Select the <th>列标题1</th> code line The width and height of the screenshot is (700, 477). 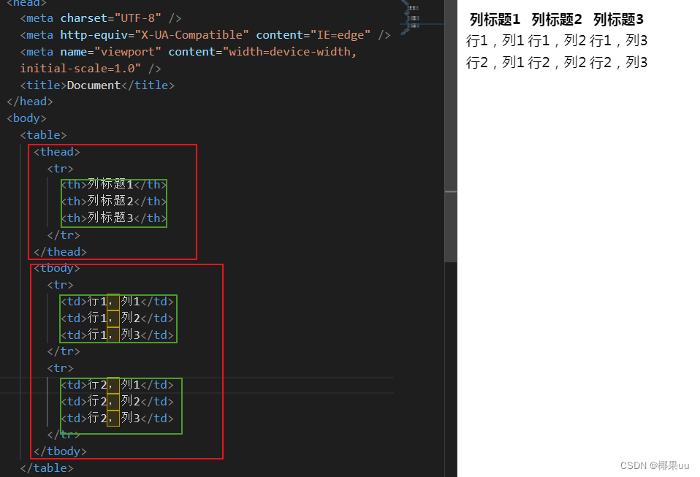coord(114,185)
